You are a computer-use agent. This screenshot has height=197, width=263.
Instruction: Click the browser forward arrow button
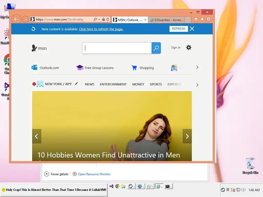point(25,19)
